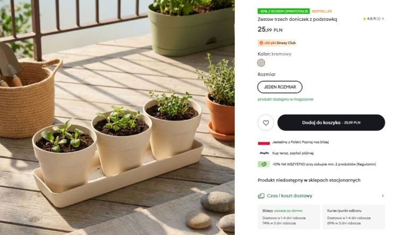
Task: Open reviews via chevron next to rating
Action: pos(383,19)
